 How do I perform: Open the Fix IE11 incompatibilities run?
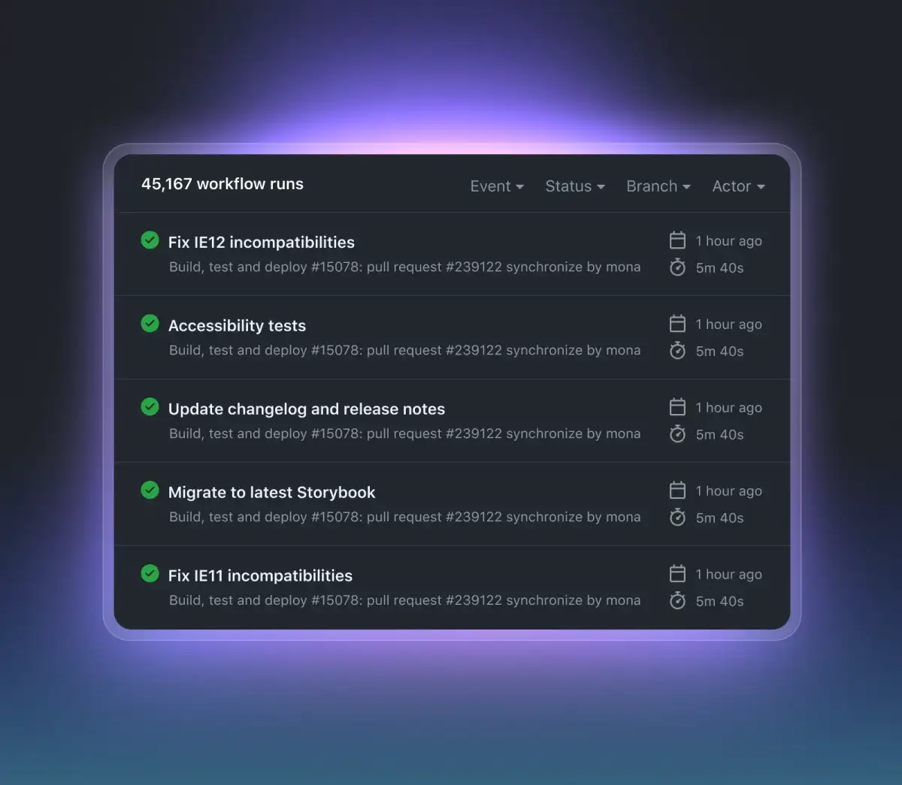tap(260, 576)
